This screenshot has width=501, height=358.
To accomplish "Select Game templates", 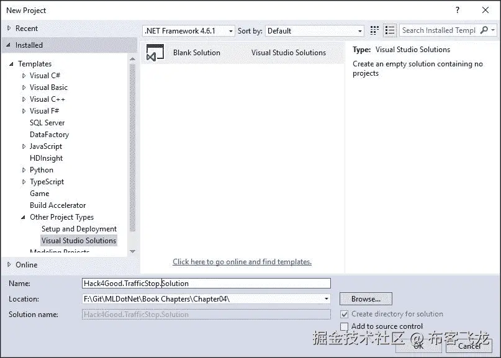I will [40, 194].
